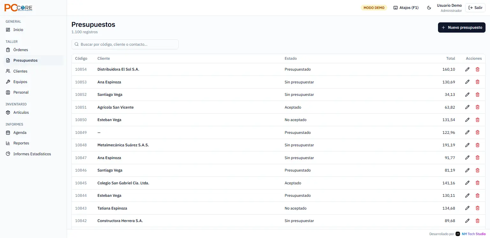Screen dimensions: 490x238
Task: Go to Órdenes section
Action: coord(33,50)
